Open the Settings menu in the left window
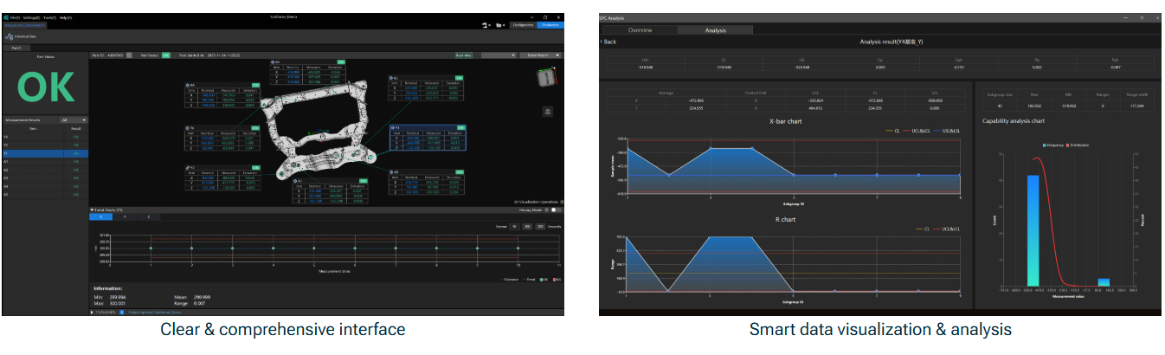Image resolution: width=1165 pixels, height=355 pixels. coord(31,17)
